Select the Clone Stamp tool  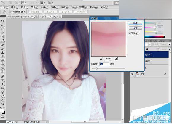pyautogui.click(x=3, y=53)
